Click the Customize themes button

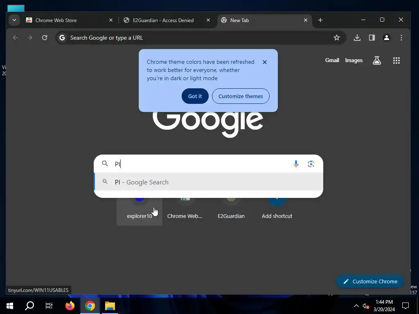point(241,96)
